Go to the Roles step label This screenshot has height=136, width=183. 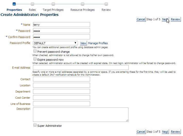click(32, 10)
